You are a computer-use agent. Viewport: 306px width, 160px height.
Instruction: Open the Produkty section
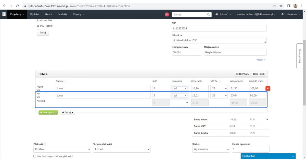click(x=62, y=14)
